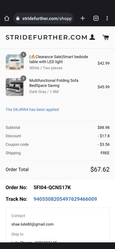This screenshot has height=249, width=115.
Task: Tap the sofa bed quantity badge
Action: 23,78
